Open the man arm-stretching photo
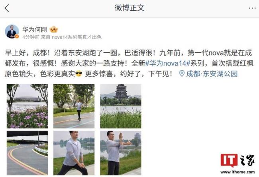 click(x=121, y=153)
